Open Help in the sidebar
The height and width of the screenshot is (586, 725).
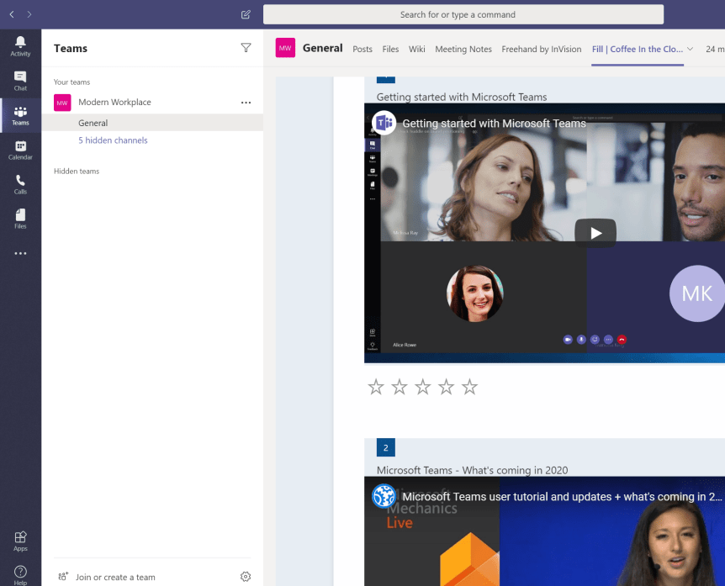click(20, 575)
